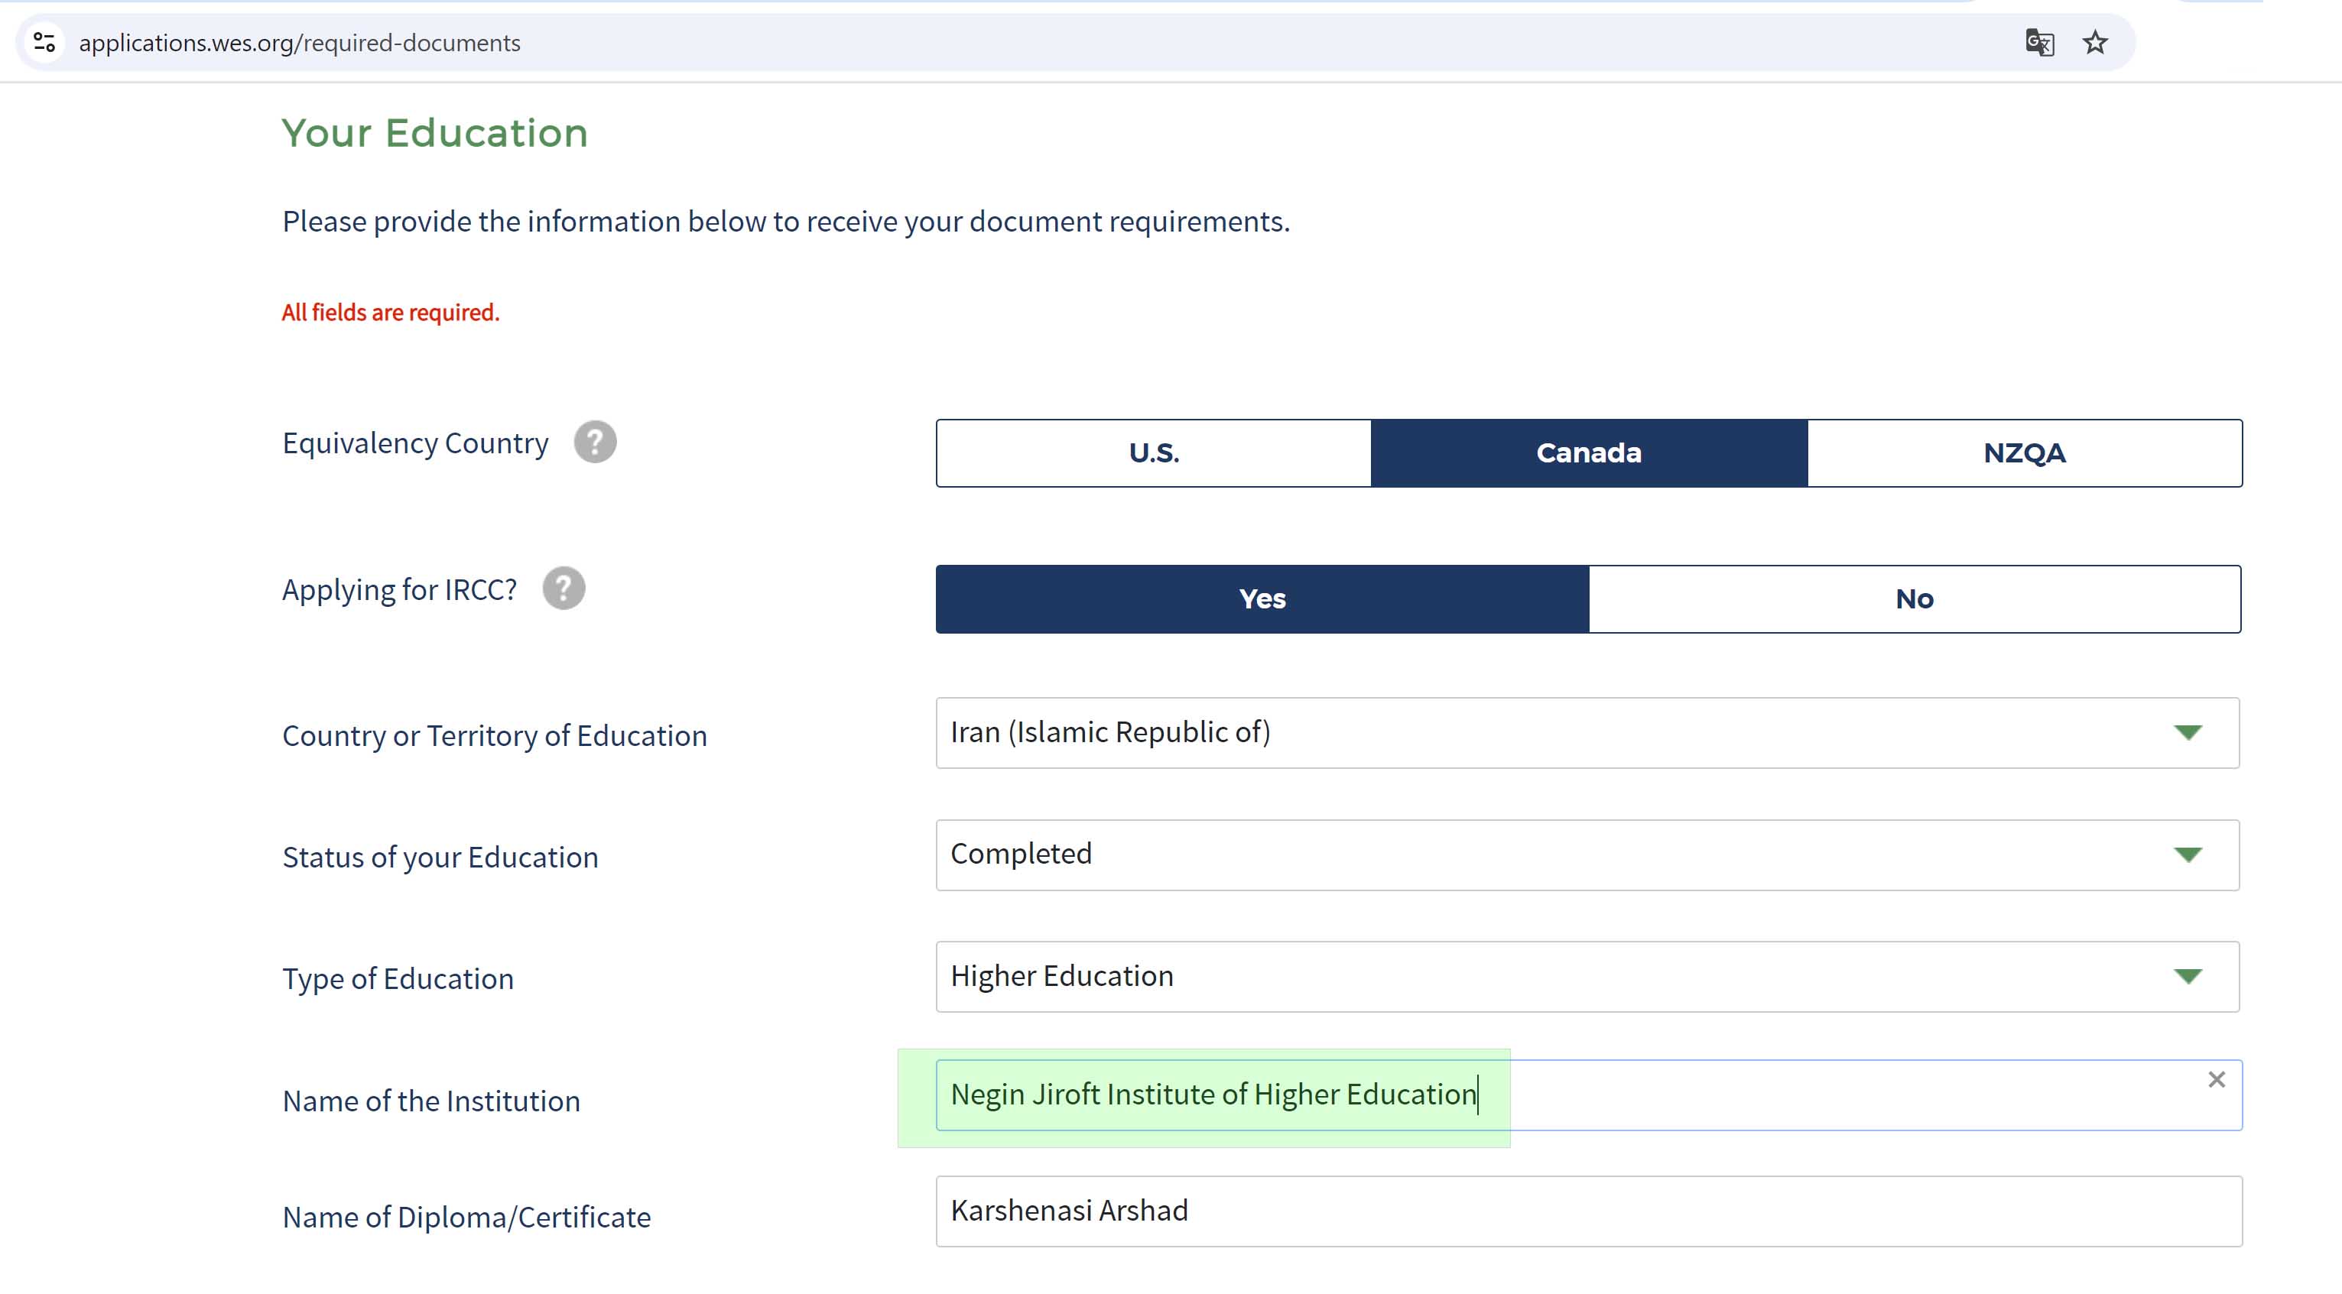Click the green arrow on Higher Education field
Image resolution: width=2342 pixels, height=1294 pixels.
(x=2188, y=977)
